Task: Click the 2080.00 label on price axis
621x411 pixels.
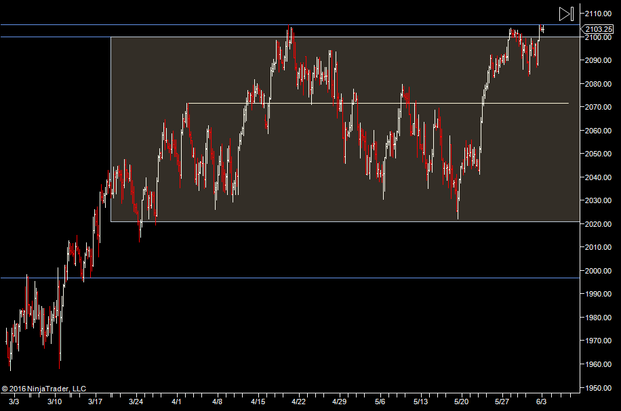Action: (600, 84)
